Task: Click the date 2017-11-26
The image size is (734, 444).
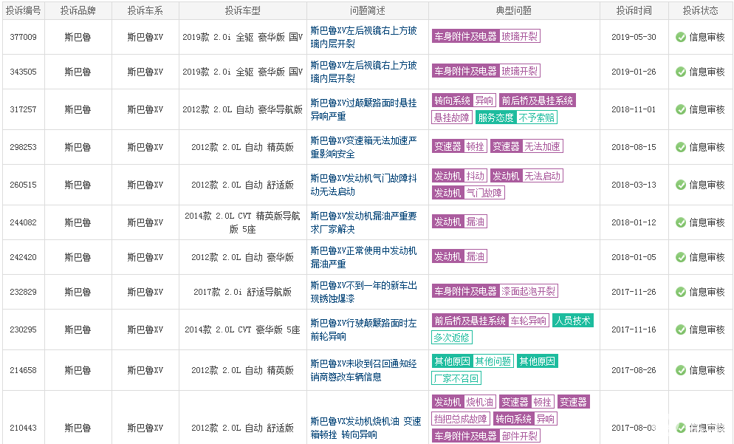Action: point(634,292)
